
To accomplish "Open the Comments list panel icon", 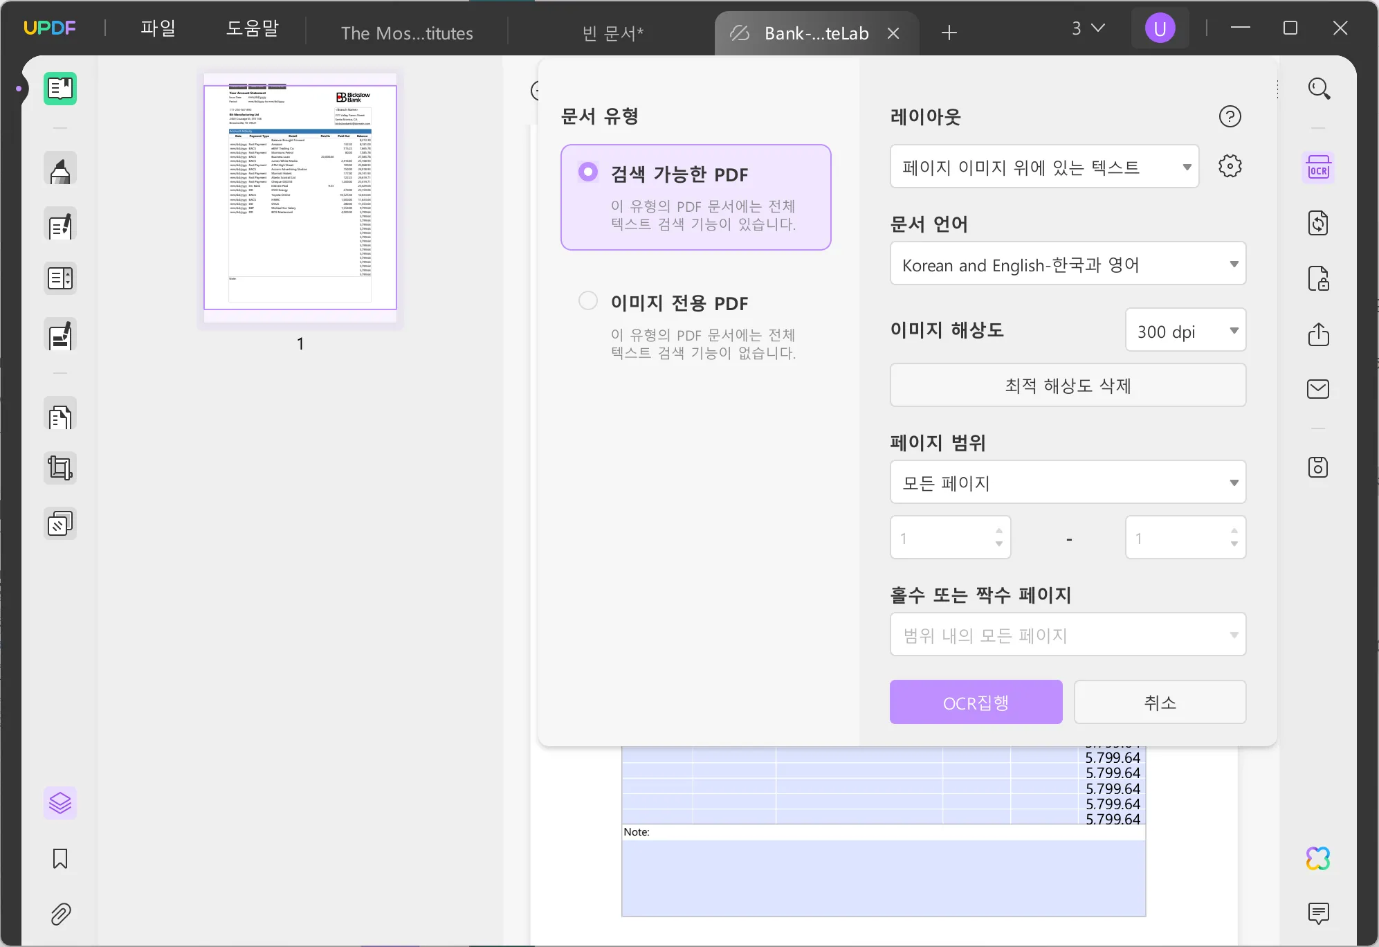I will [1318, 914].
